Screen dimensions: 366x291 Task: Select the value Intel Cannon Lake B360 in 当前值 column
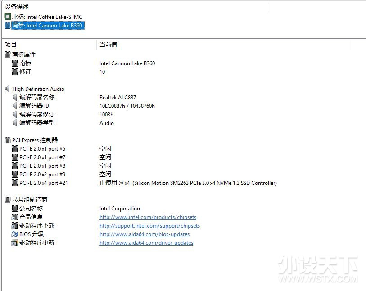(127, 63)
